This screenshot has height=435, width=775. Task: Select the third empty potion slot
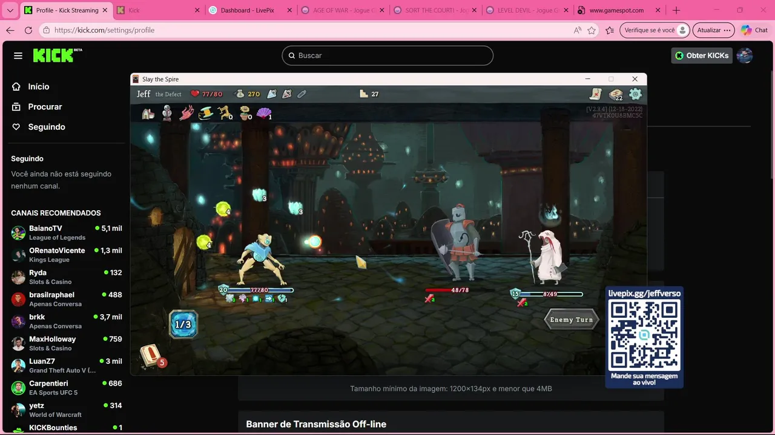(x=302, y=94)
